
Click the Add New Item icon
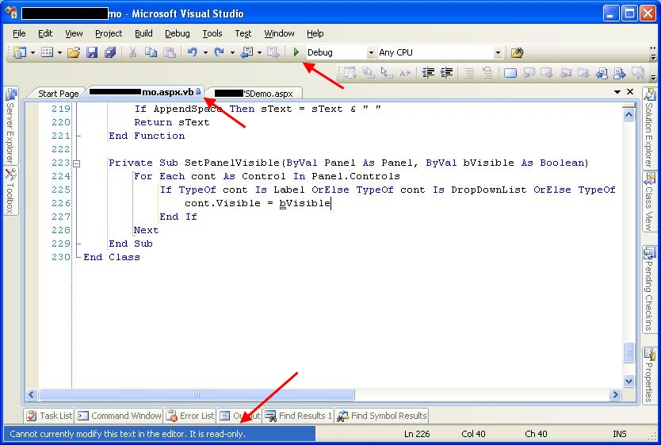48,52
